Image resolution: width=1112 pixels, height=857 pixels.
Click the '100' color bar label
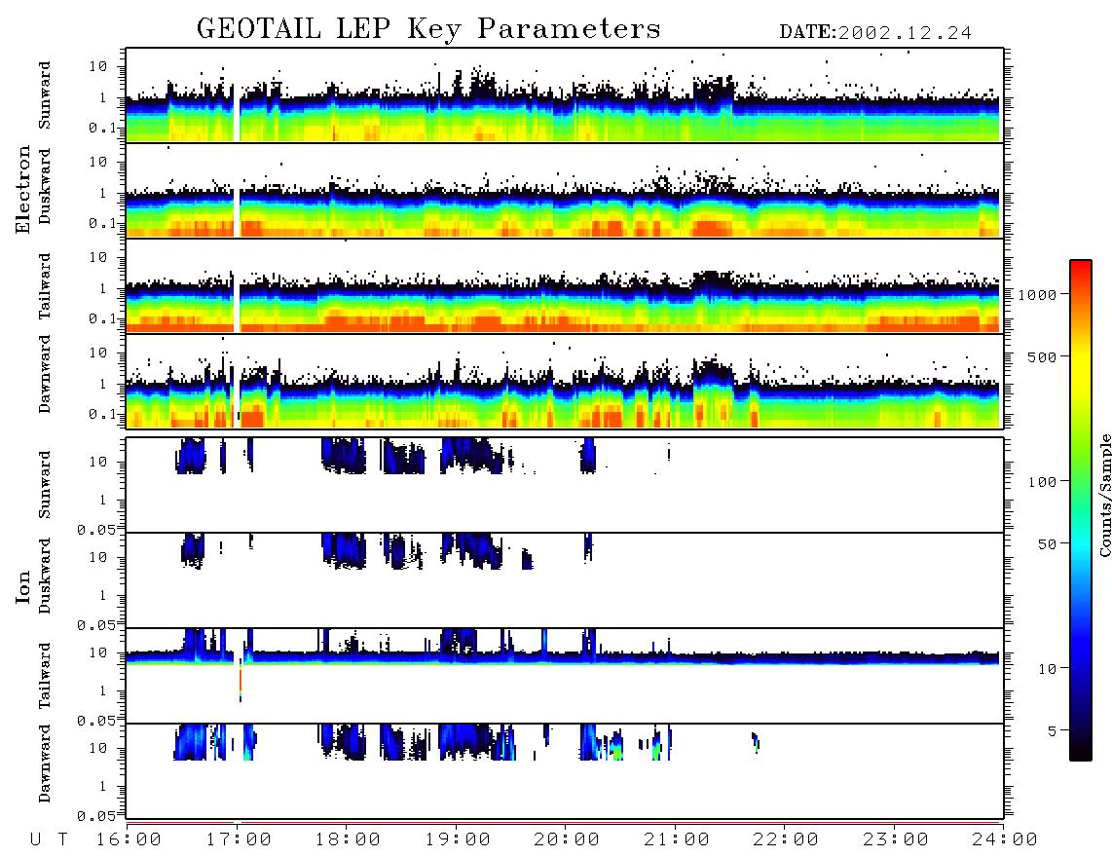coord(1043,482)
